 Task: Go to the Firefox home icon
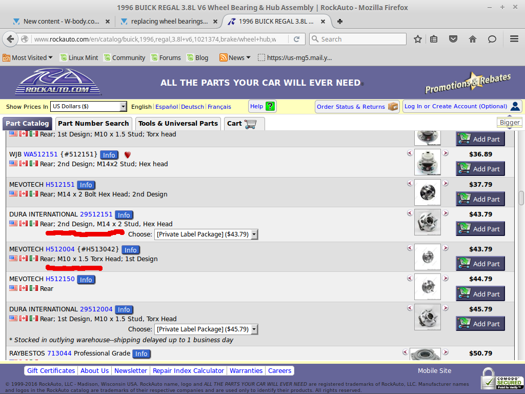(472, 39)
